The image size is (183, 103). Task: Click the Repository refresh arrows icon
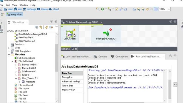[x=47, y=27]
